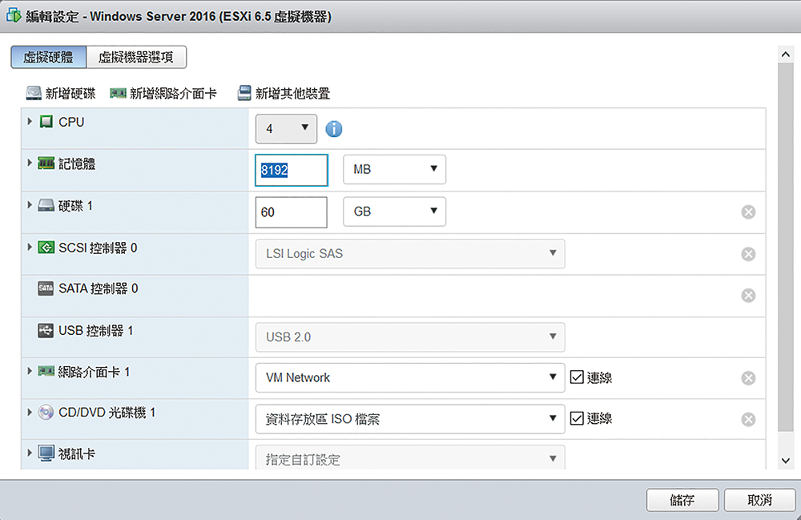Click the scrollbar down arrow
This screenshot has width=801, height=520.
click(x=786, y=461)
